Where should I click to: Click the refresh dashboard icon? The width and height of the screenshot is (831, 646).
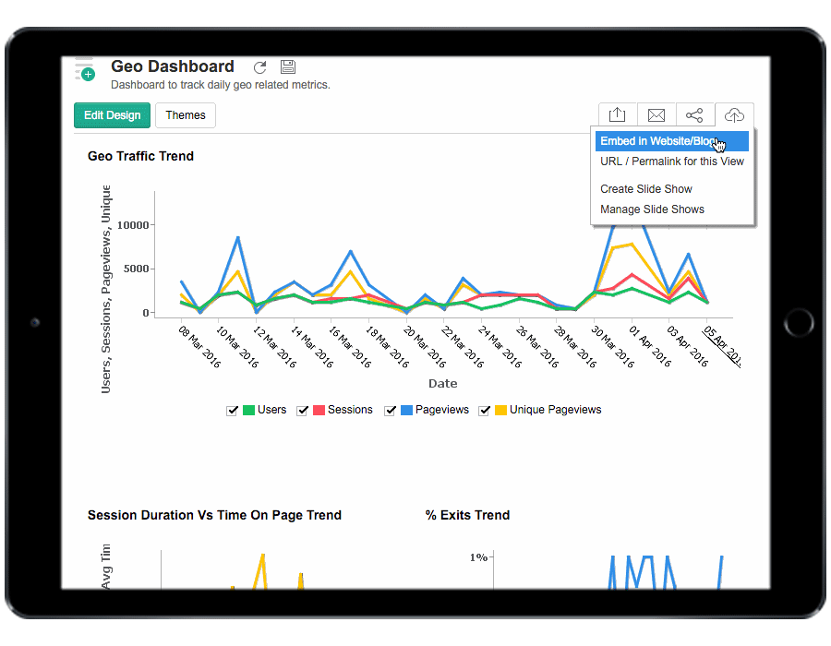point(259,67)
